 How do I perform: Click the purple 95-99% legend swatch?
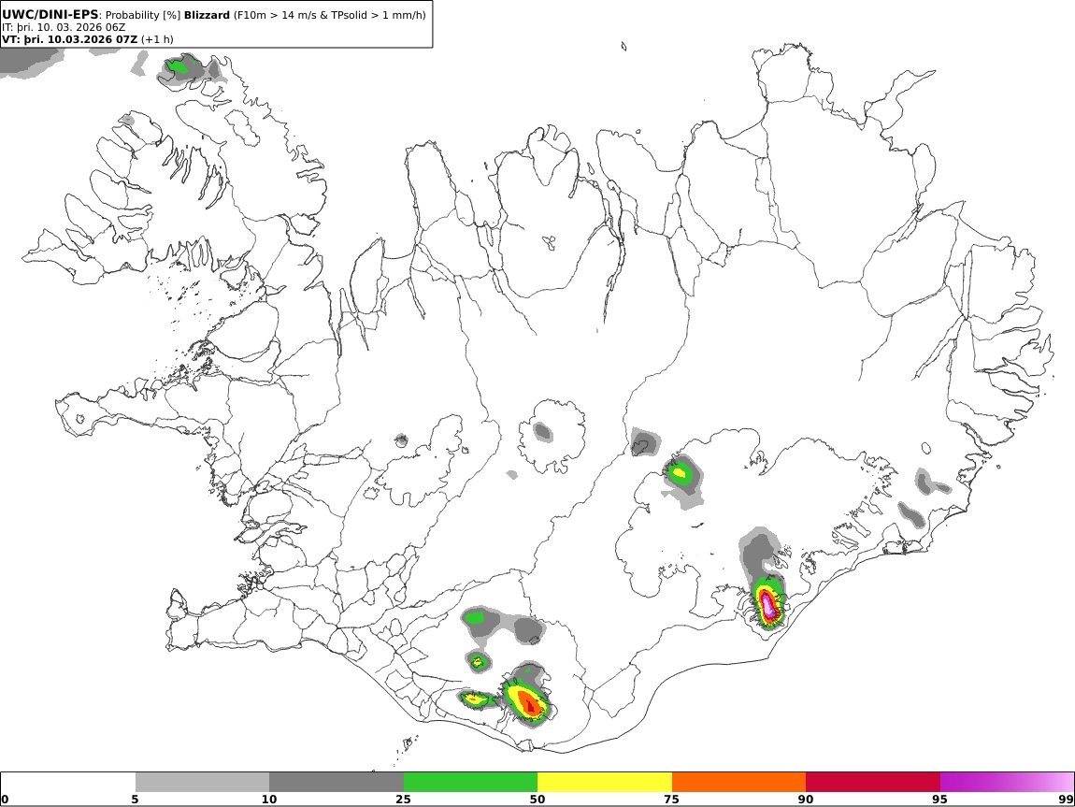(1007, 783)
